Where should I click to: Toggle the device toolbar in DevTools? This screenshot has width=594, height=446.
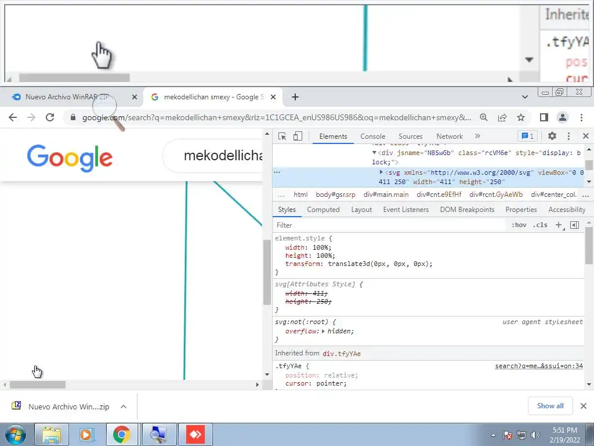(298, 136)
